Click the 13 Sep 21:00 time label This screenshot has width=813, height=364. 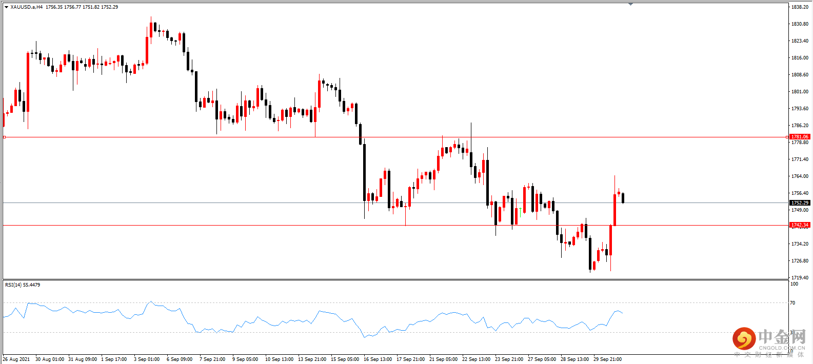point(312,359)
